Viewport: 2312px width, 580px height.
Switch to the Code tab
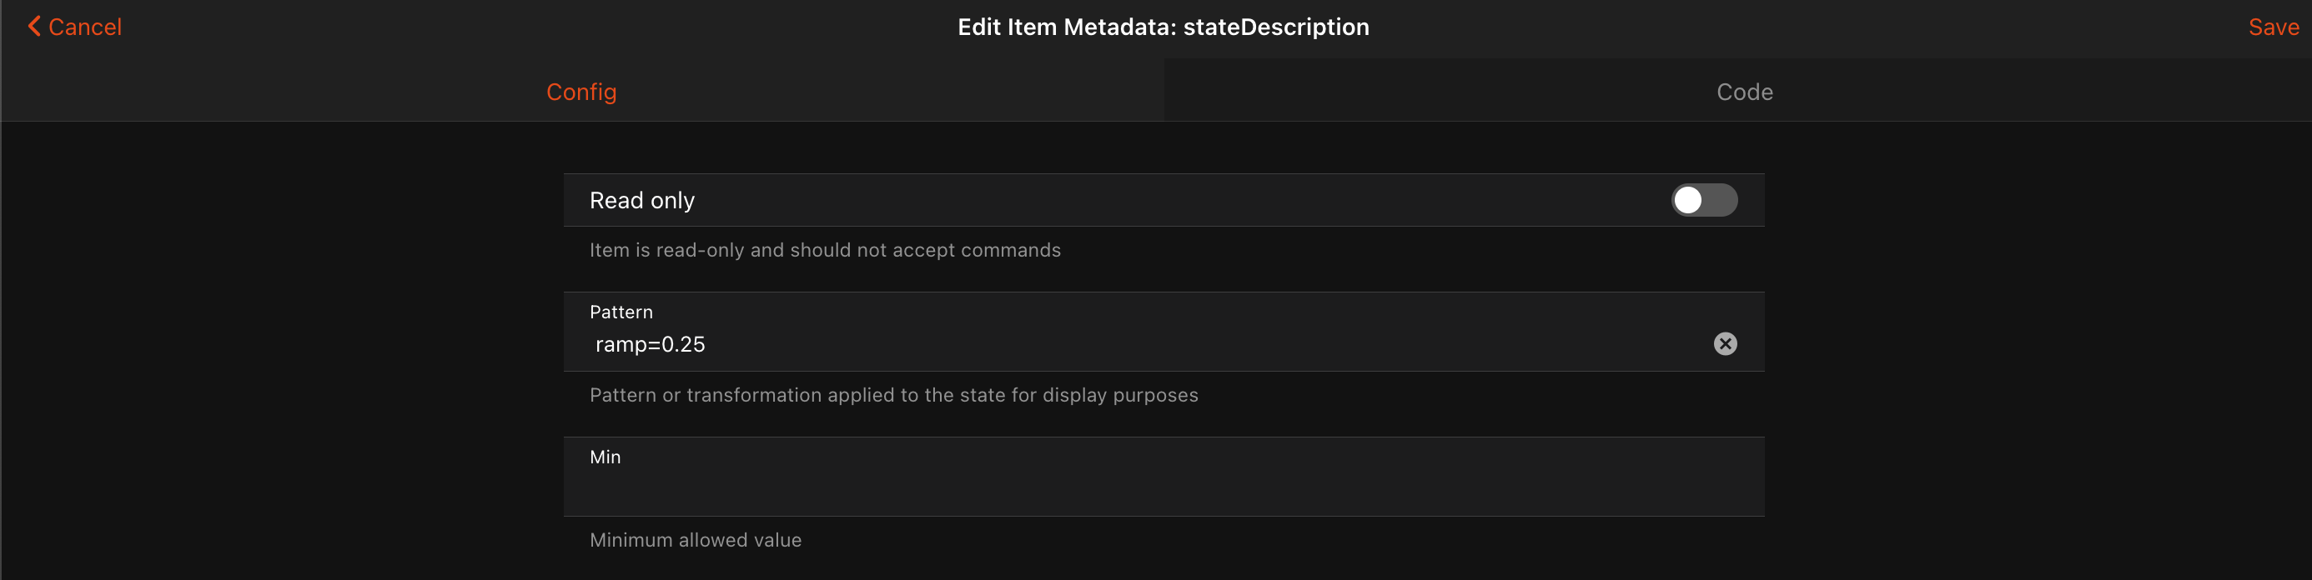tap(1744, 92)
